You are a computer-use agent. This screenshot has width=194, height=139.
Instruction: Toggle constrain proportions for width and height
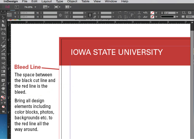point(60,15)
